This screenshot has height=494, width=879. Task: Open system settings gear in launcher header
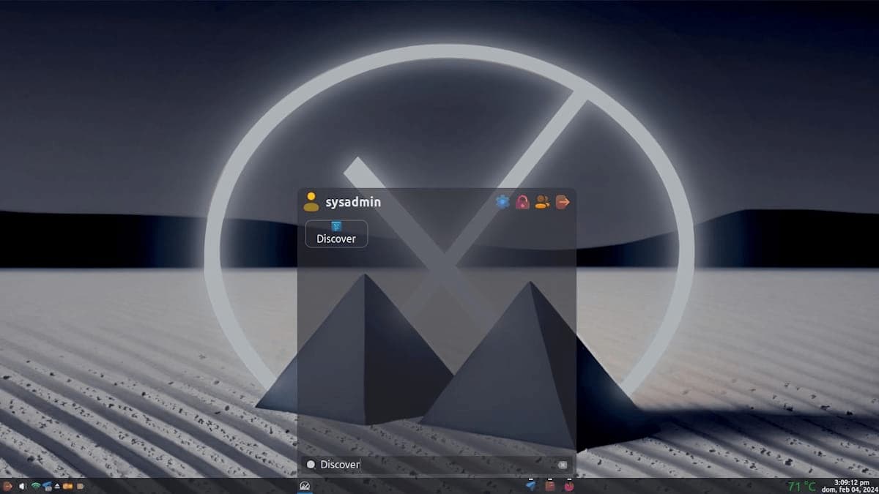click(502, 202)
